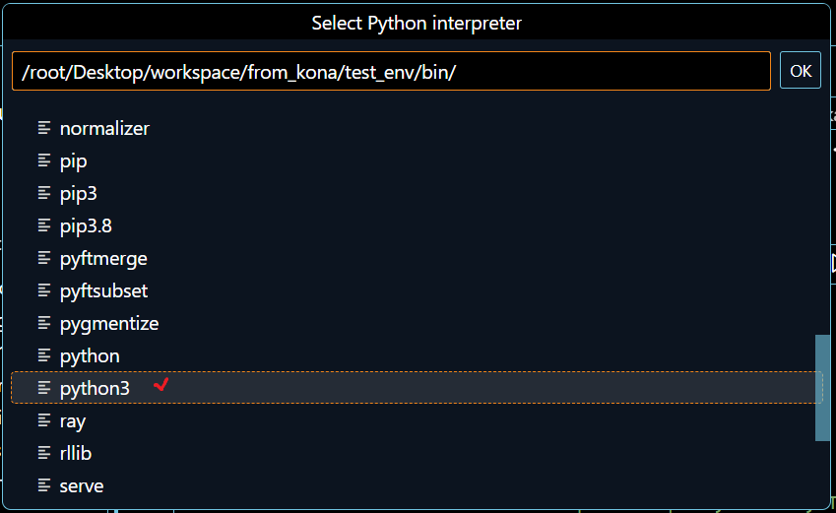The width and height of the screenshot is (836, 513).
Task: Choose the pip3 file entry
Action: click(x=417, y=193)
